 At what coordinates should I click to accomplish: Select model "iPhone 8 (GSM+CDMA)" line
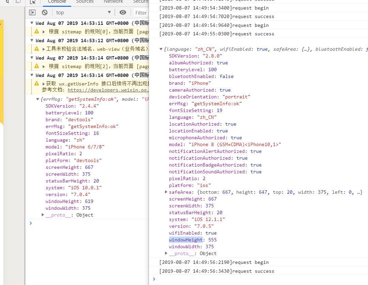pos(225,144)
